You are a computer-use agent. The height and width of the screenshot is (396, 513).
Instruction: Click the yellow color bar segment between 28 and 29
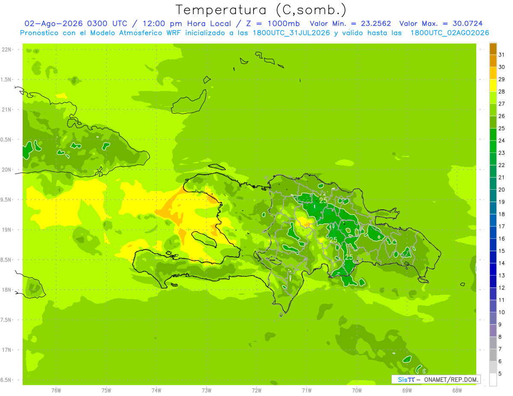coord(493,85)
